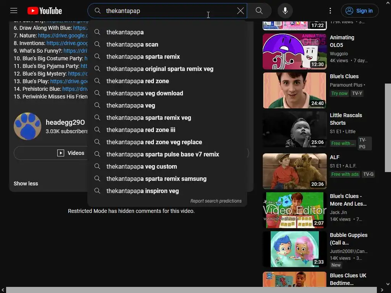Open Blue's Clues More And Less thumbnail

click(294, 210)
